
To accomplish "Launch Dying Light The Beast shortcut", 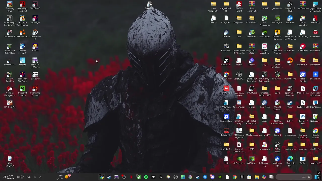I will pyautogui.click(x=22, y=7).
